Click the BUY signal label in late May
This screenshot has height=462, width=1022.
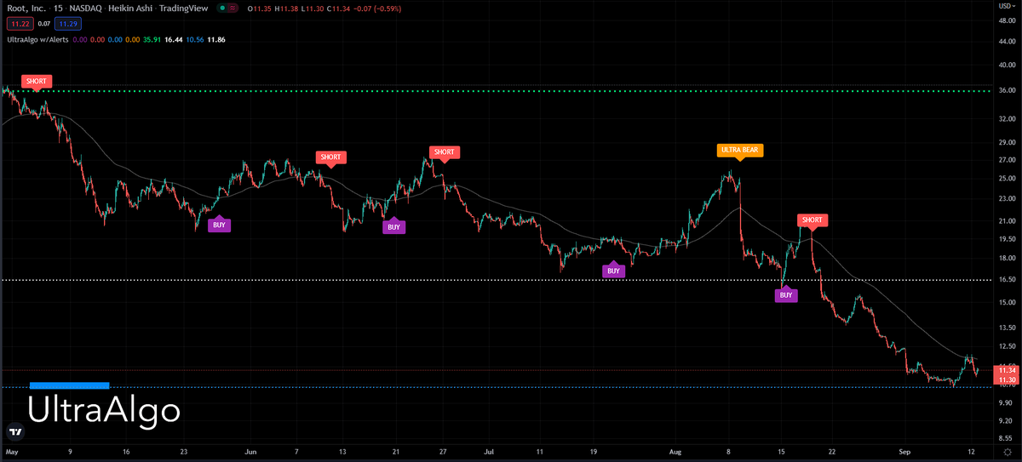click(x=218, y=225)
